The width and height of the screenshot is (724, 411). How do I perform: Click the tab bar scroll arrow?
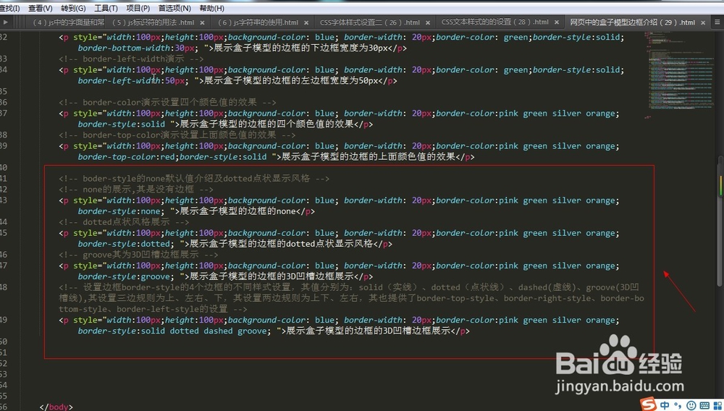[6, 22]
